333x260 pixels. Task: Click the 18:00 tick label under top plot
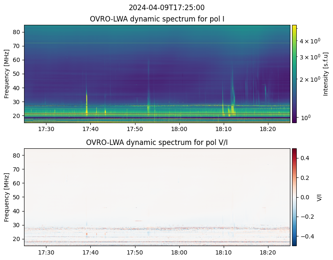point(179,129)
